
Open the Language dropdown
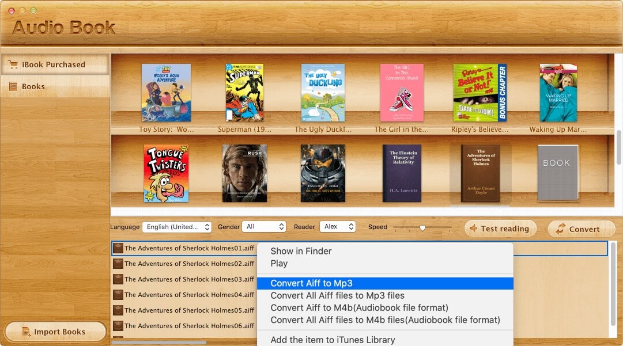pos(177,227)
